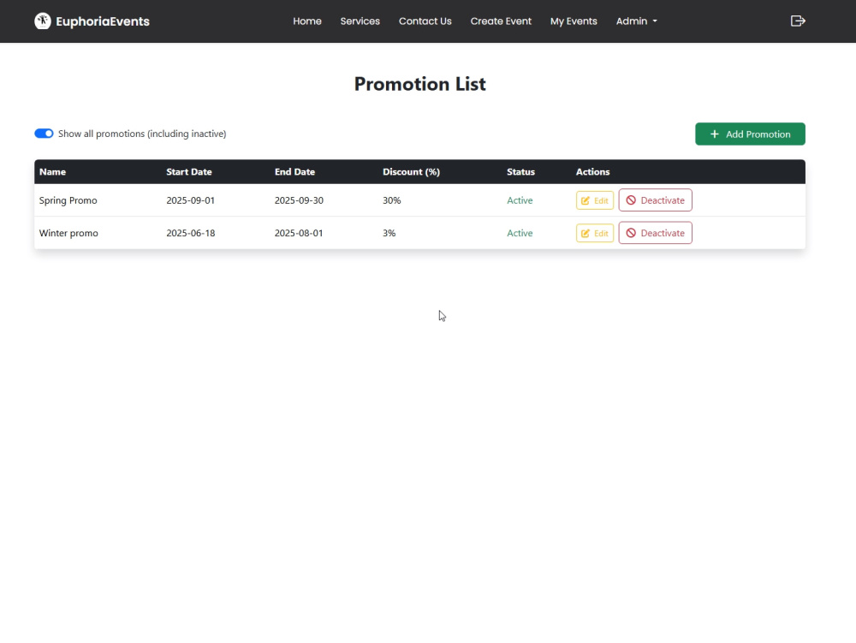The image size is (856, 643).
Task: Open the Services page
Action: pos(360,21)
